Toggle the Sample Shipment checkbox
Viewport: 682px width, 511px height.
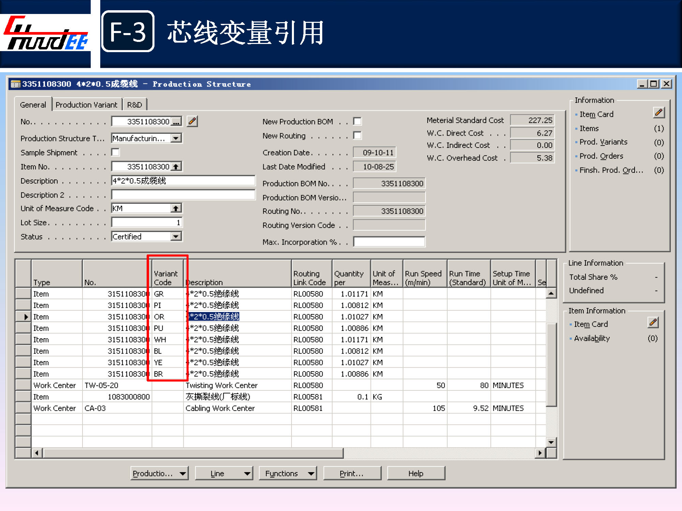click(x=116, y=152)
